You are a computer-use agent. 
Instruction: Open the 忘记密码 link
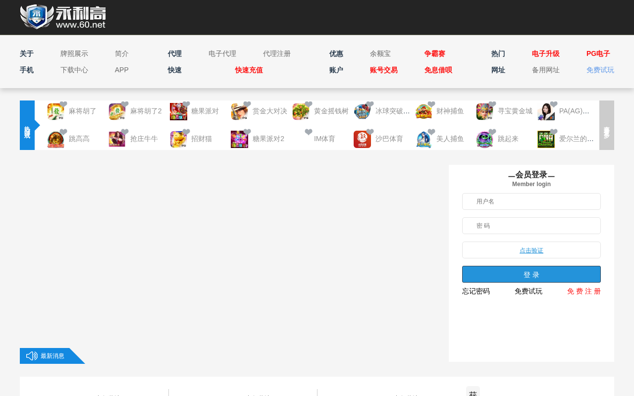click(x=476, y=292)
